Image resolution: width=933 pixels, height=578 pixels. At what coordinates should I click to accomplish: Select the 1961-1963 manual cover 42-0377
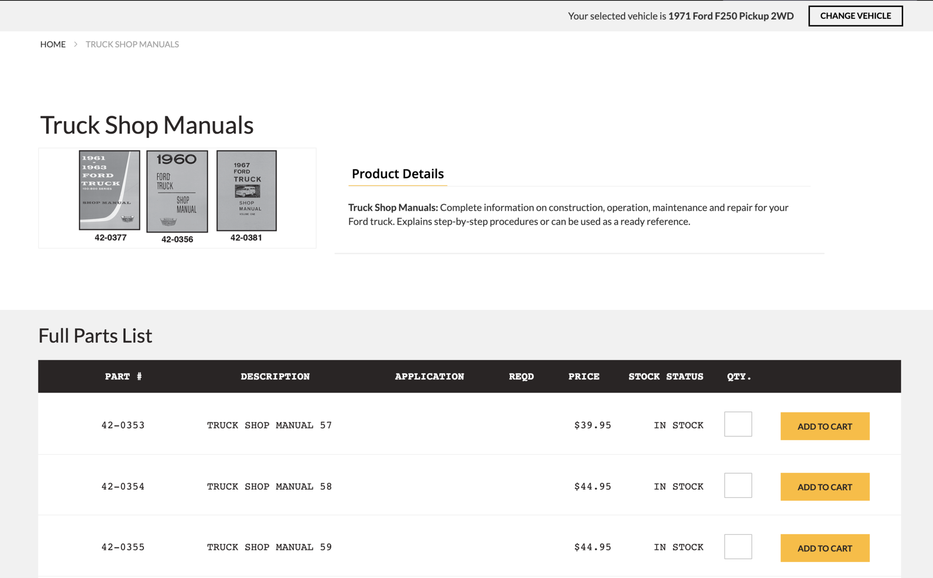[x=109, y=190]
